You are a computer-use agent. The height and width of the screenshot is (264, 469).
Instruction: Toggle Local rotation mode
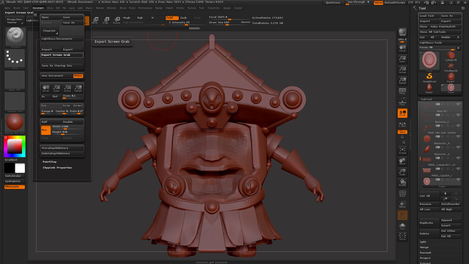(x=402, y=113)
